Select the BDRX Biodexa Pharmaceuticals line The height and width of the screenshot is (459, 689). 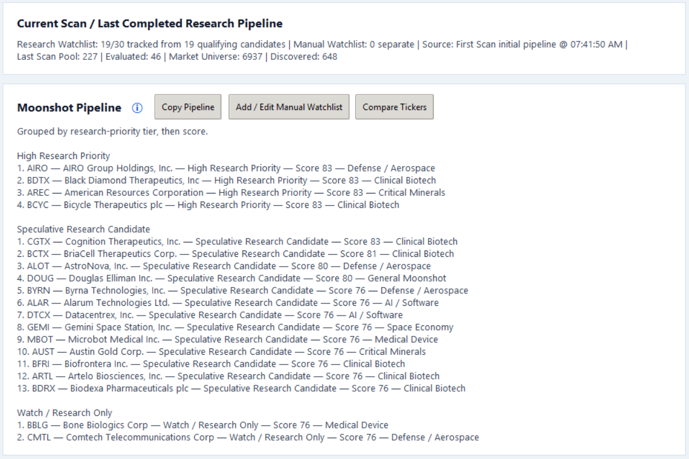click(x=241, y=389)
